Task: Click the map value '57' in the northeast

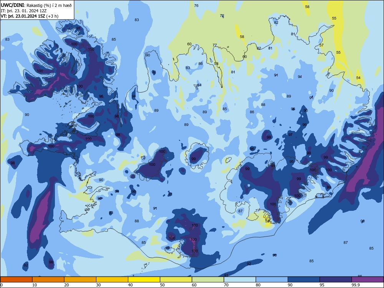Action: (x=321, y=45)
